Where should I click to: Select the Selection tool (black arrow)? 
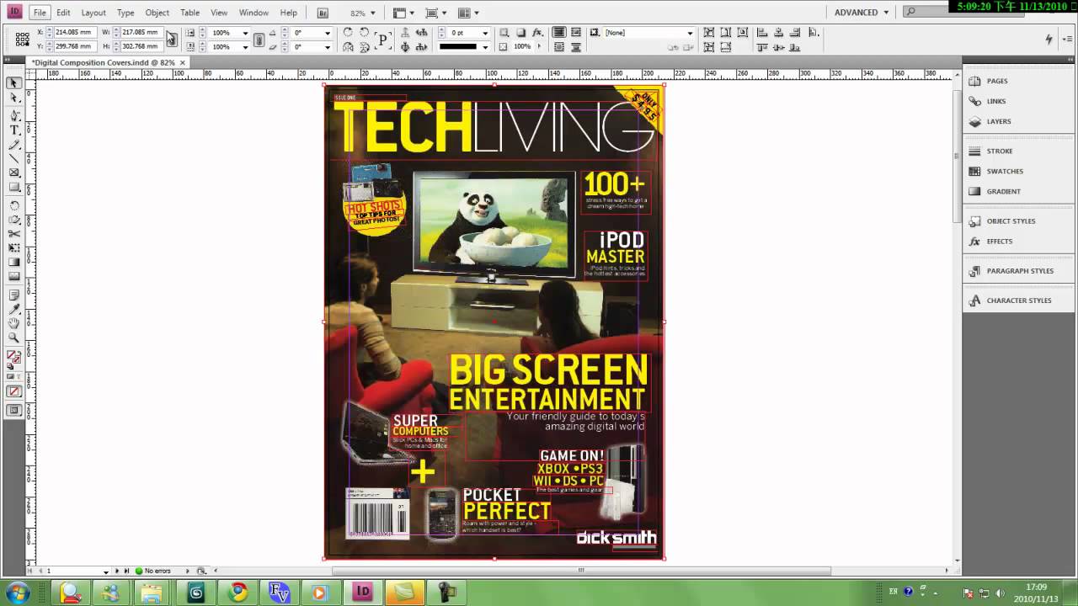tap(14, 82)
